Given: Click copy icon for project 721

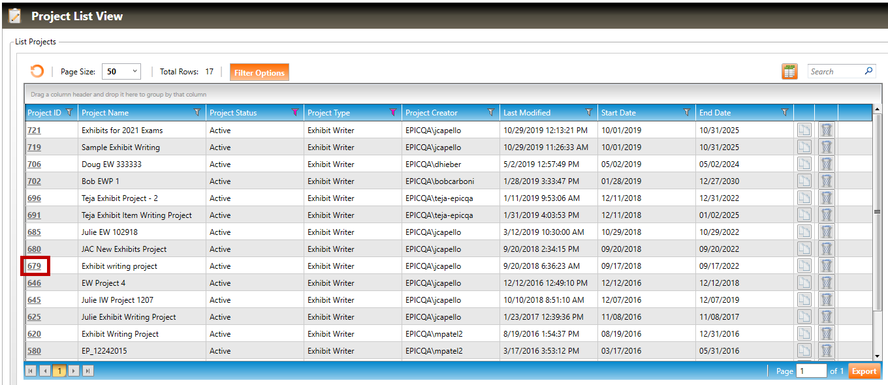Looking at the screenshot, I should [x=804, y=130].
